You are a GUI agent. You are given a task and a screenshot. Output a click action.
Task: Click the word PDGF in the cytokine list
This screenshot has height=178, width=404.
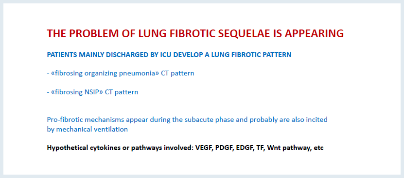click(224, 148)
